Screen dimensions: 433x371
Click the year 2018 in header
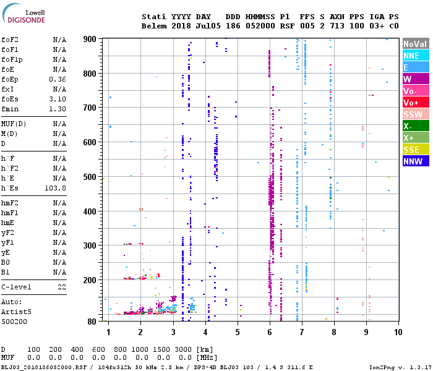181,26
